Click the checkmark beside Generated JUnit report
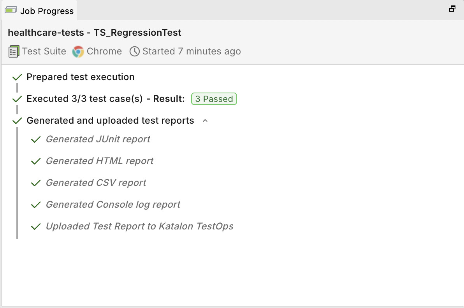Viewport: 464px width, 308px height. click(36, 139)
